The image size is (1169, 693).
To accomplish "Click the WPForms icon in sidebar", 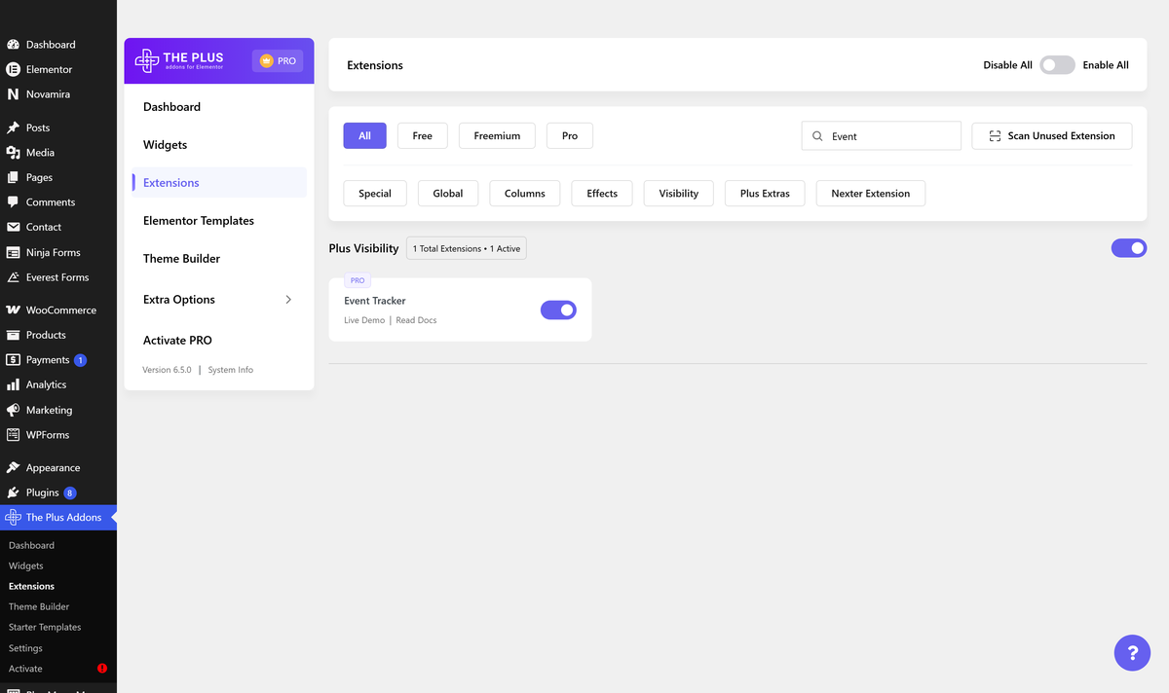I will [x=14, y=435].
